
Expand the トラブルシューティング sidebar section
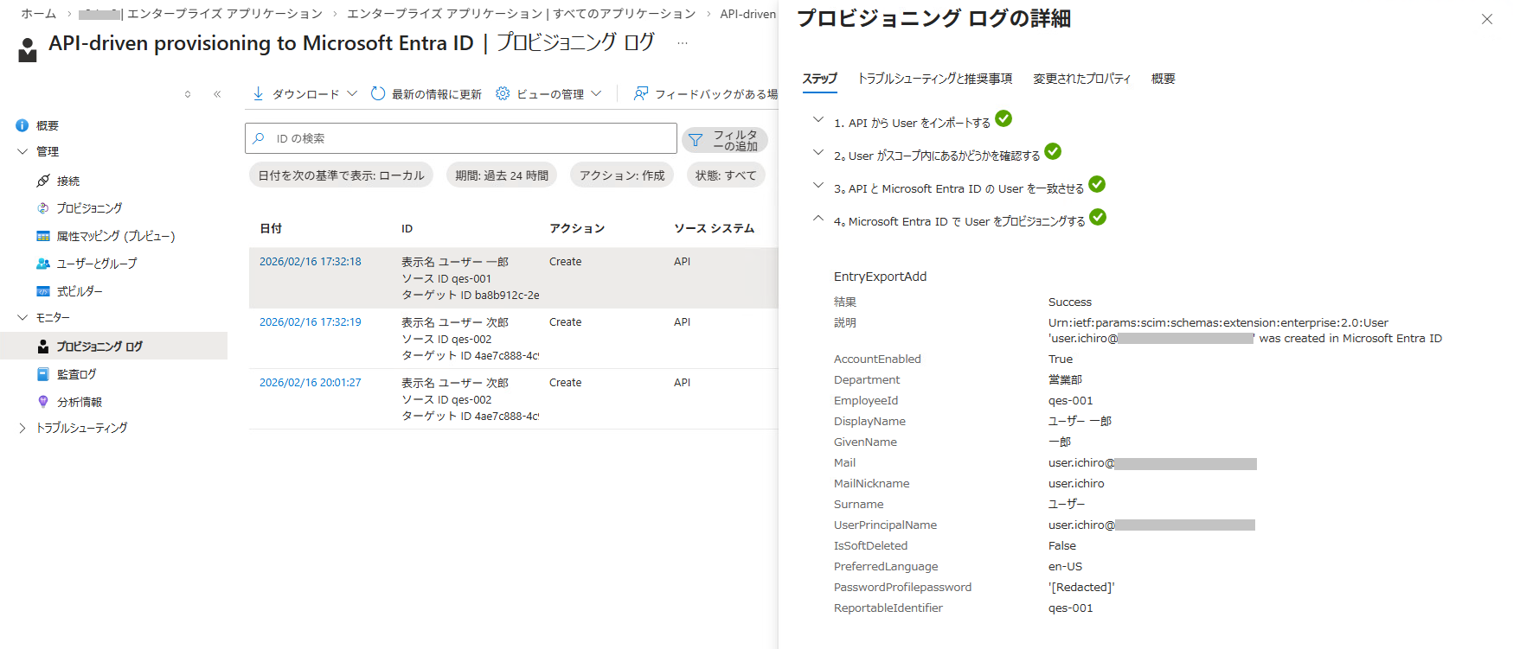point(22,428)
